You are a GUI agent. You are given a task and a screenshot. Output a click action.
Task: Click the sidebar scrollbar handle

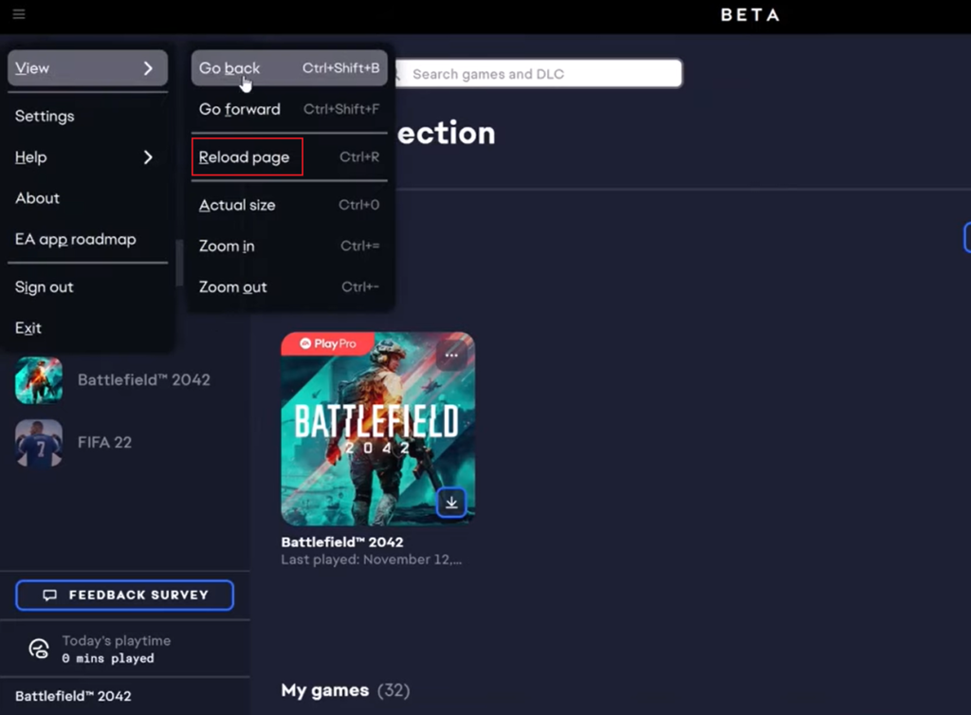tap(179, 263)
